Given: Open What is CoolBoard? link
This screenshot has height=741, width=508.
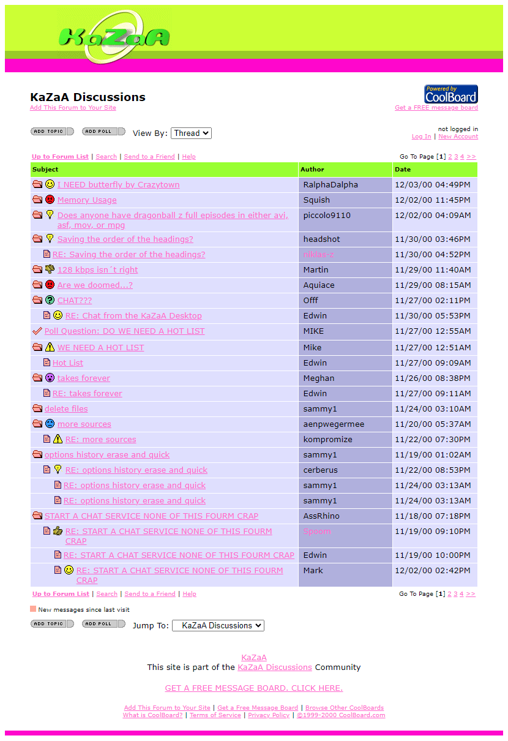Looking at the screenshot, I should (152, 715).
